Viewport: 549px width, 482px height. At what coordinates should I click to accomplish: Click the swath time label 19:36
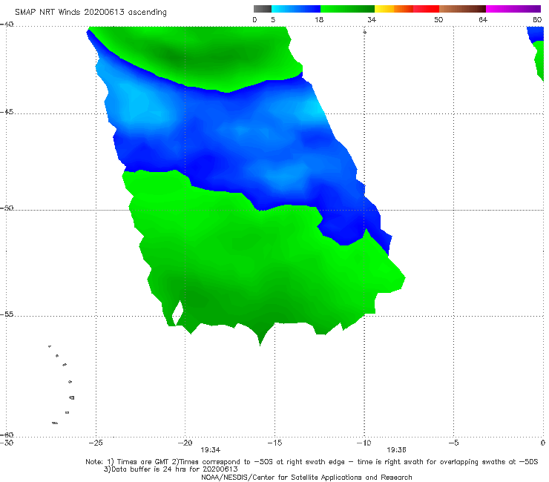point(396,450)
